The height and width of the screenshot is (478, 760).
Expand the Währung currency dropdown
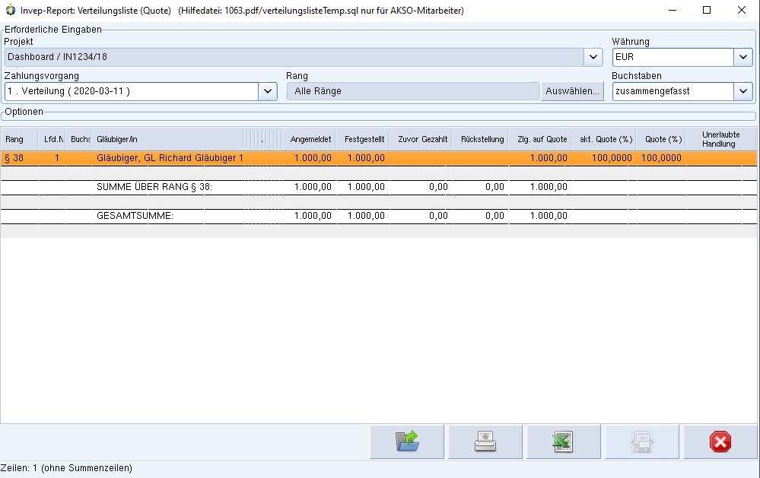pyautogui.click(x=743, y=57)
